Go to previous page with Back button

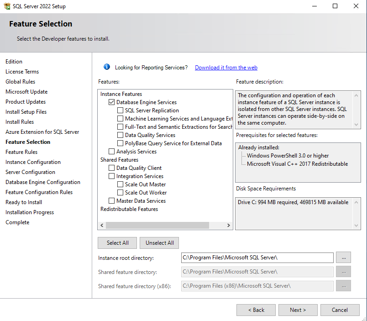coord(256,310)
